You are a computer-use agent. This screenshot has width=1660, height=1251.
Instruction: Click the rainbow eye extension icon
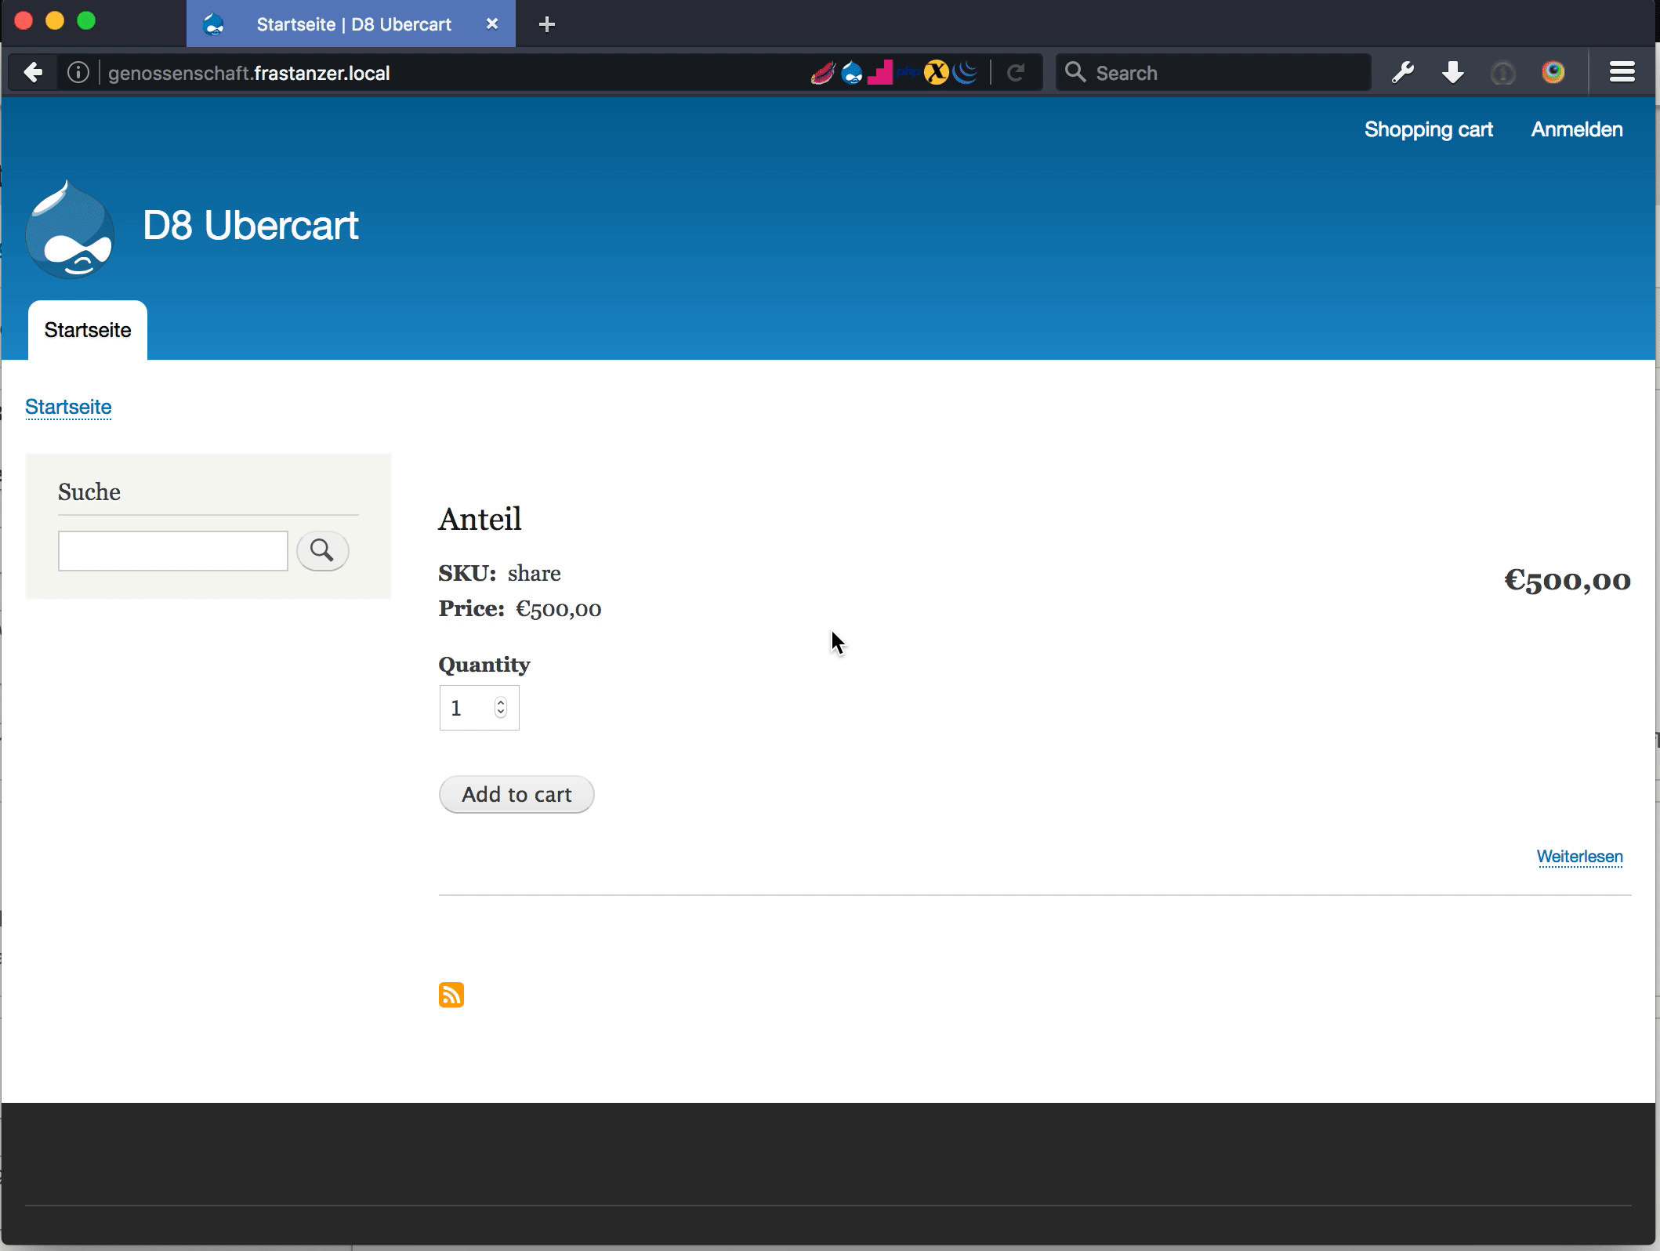(1553, 73)
